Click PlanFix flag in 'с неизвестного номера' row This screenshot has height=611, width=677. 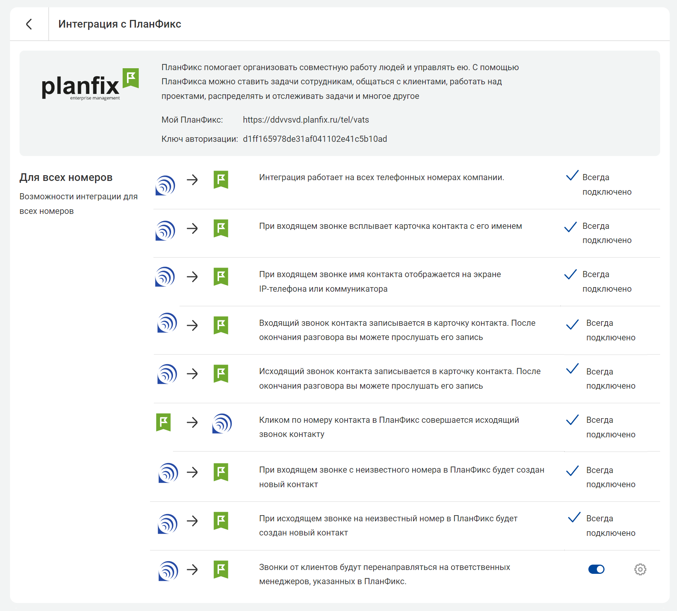coord(221,472)
